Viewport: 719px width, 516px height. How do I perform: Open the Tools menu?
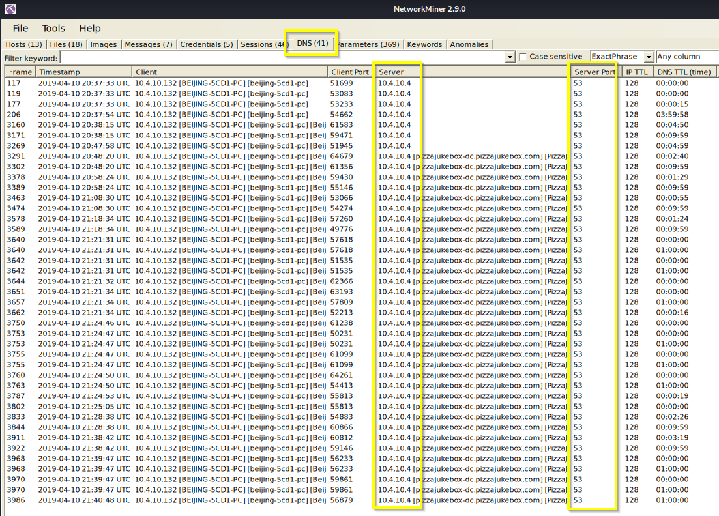click(x=53, y=28)
